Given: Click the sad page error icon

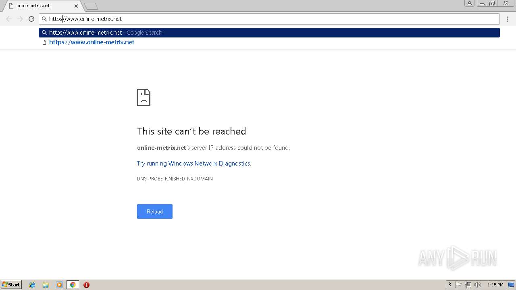Looking at the screenshot, I should [x=144, y=97].
